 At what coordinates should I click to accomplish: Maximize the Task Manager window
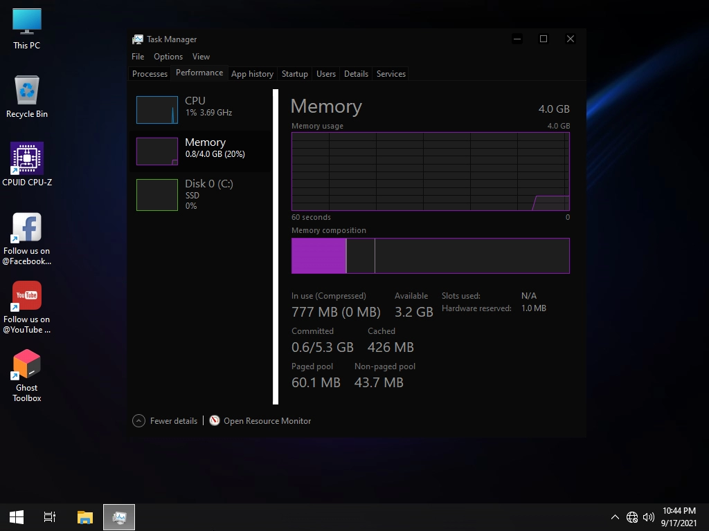point(544,39)
